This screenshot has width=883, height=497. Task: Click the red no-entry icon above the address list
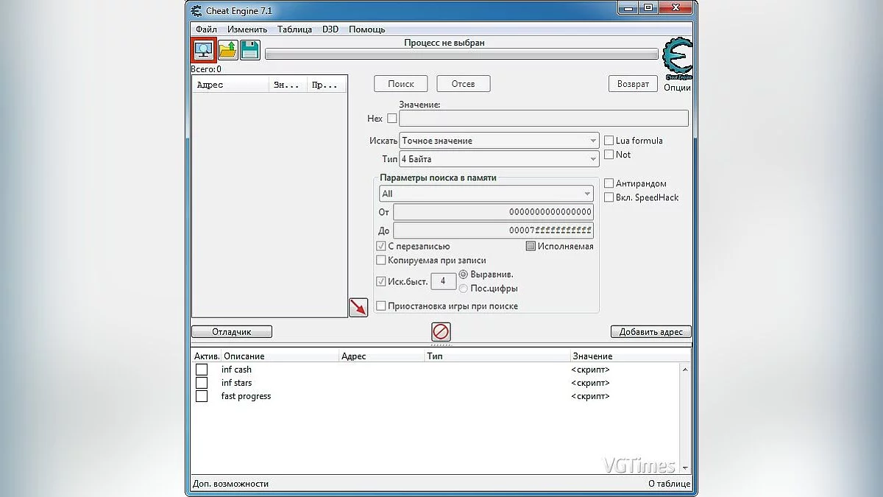point(440,331)
